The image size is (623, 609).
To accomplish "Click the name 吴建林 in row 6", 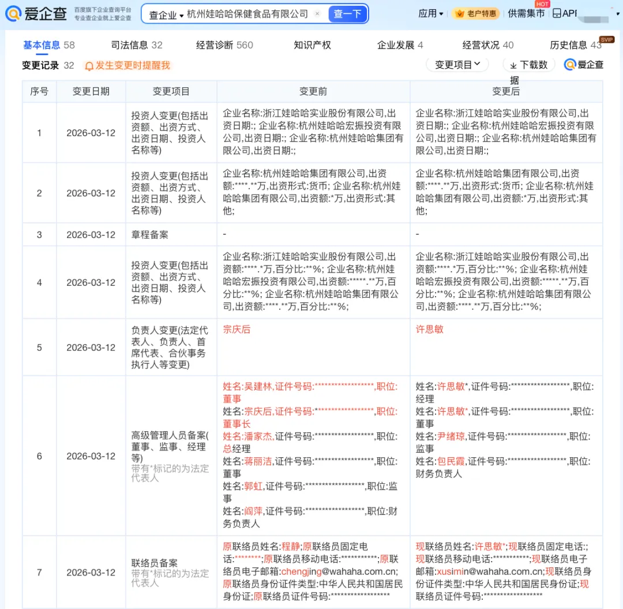I will click(258, 386).
